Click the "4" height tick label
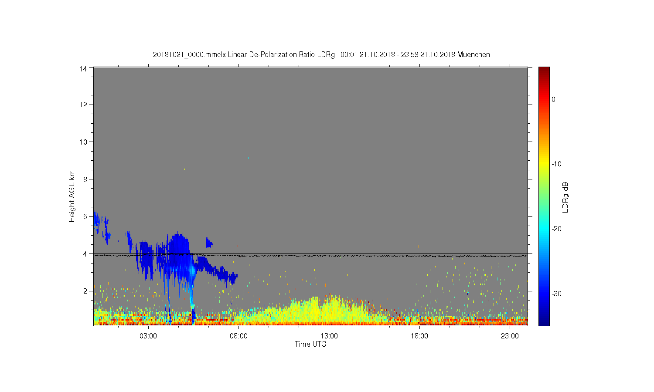Viewport: 654px width, 392px height. 85,254
